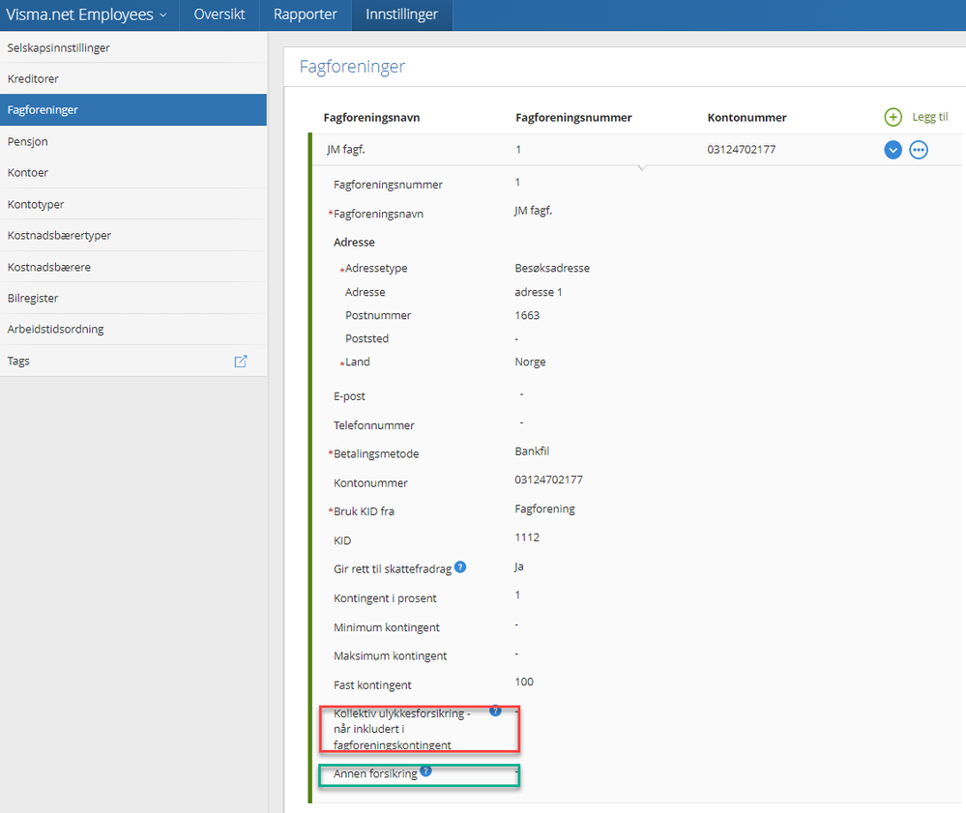Viewport: 966px width, 813px height.
Task: Click the help icon next to Kollektiv ulykkesforsikring
Action: pyautogui.click(x=495, y=711)
